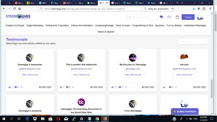Open comments on 'Steemgigs is awesomee' card

16,87
